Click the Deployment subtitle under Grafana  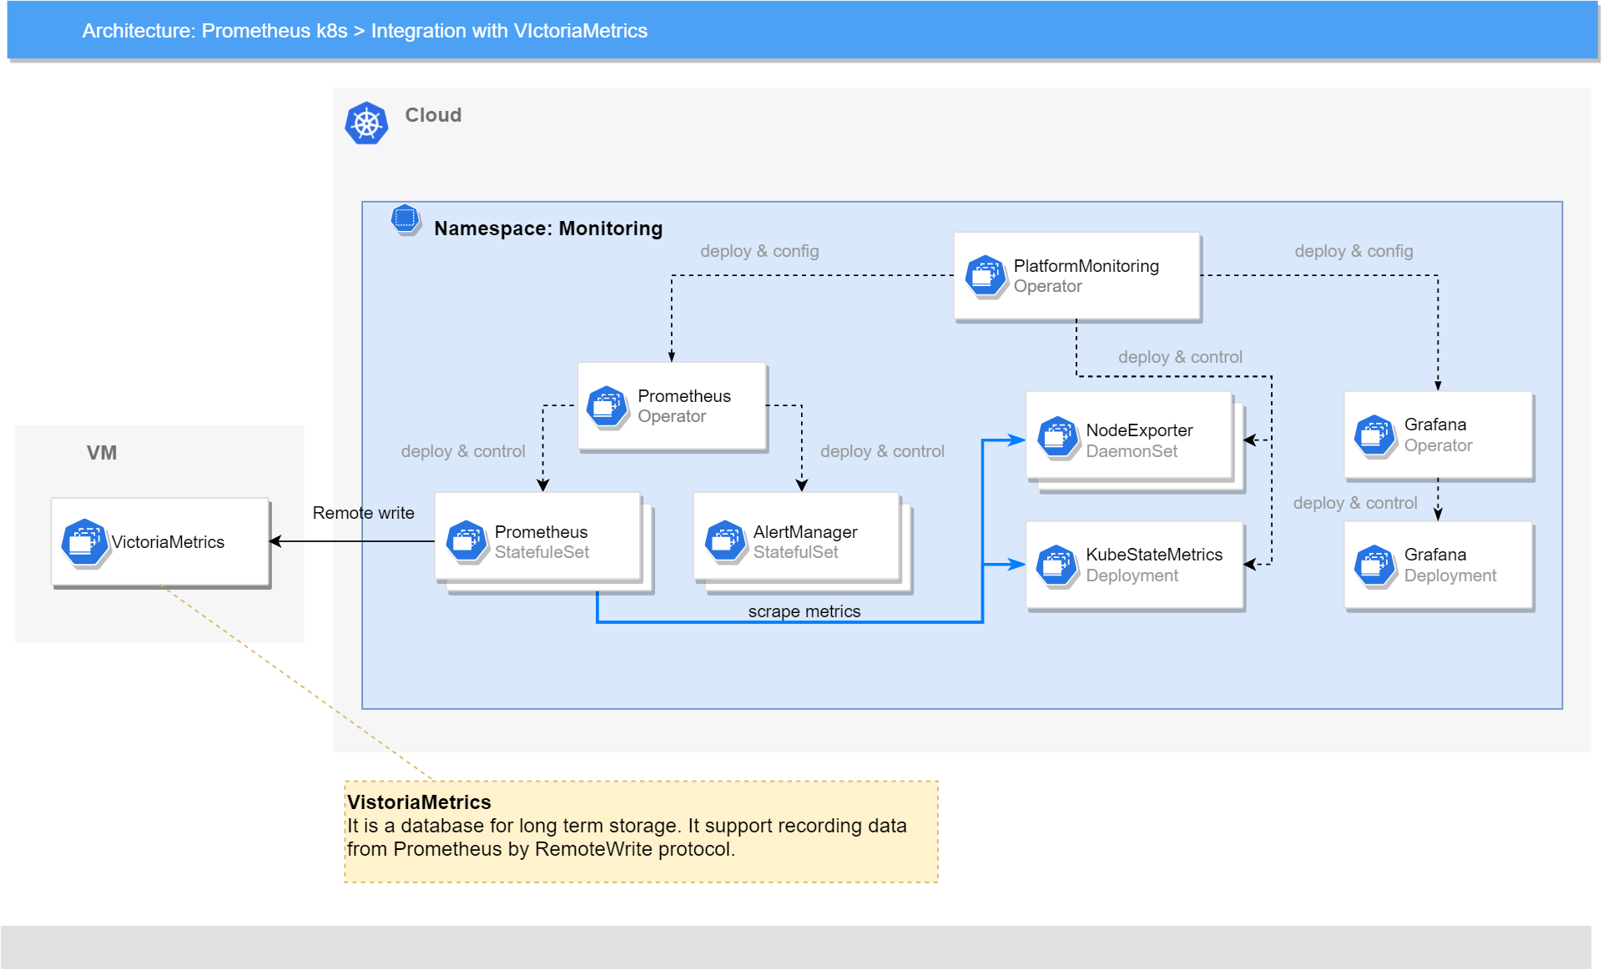coord(1449,575)
